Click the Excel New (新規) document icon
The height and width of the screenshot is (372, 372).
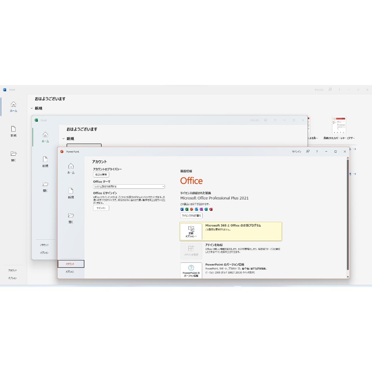[x=45, y=159]
